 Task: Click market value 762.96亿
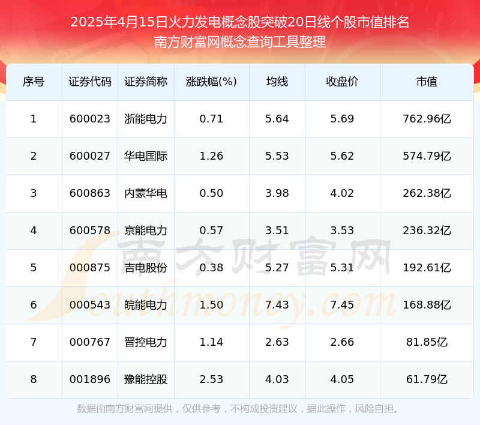tap(427, 119)
